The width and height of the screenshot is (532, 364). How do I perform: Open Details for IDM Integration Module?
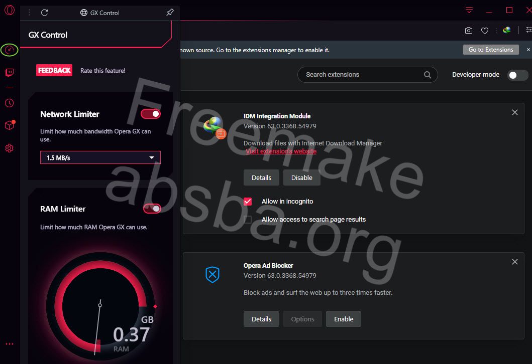pos(261,178)
